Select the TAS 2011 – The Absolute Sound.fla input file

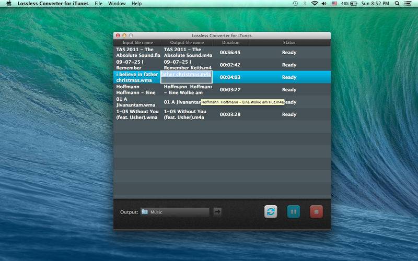point(138,53)
